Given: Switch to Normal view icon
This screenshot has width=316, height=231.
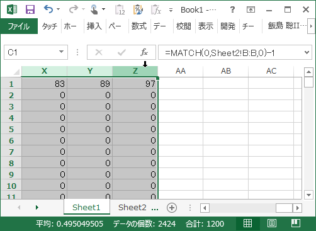Looking at the screenshot, I should point(247,223).
